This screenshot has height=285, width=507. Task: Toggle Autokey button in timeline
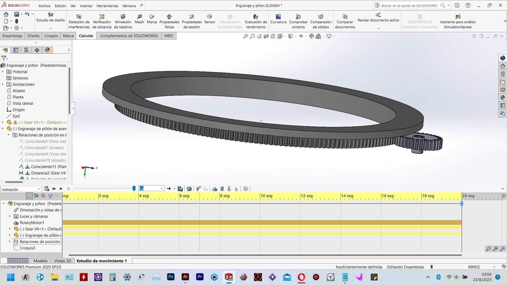coord(198,189)
